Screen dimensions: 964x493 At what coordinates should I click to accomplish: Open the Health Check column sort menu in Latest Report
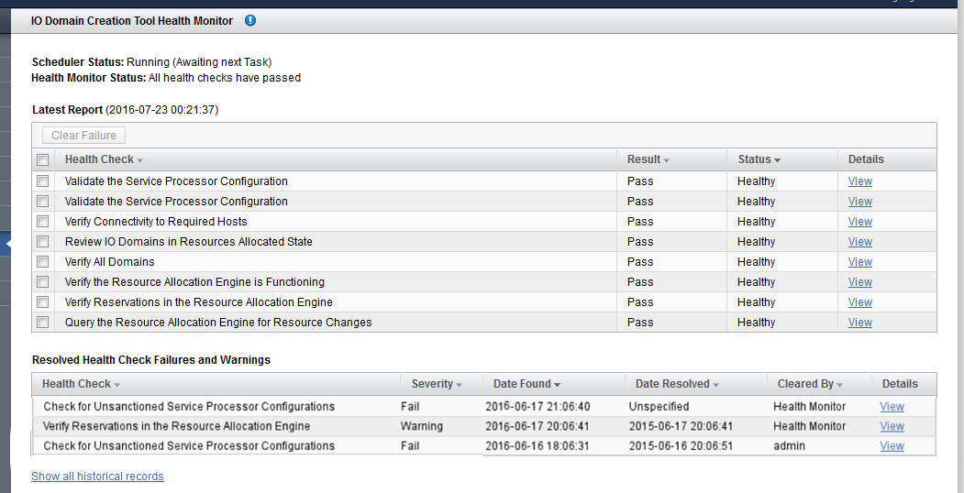(139, 160)
